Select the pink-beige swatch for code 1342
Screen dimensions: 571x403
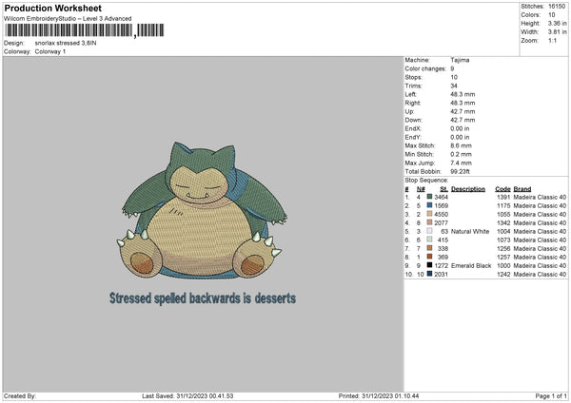[429, 222]
